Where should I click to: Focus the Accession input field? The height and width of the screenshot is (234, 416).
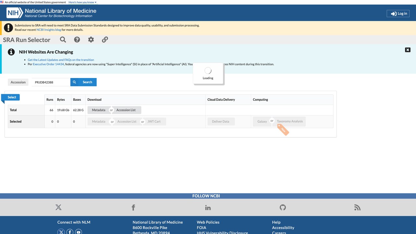51,82
